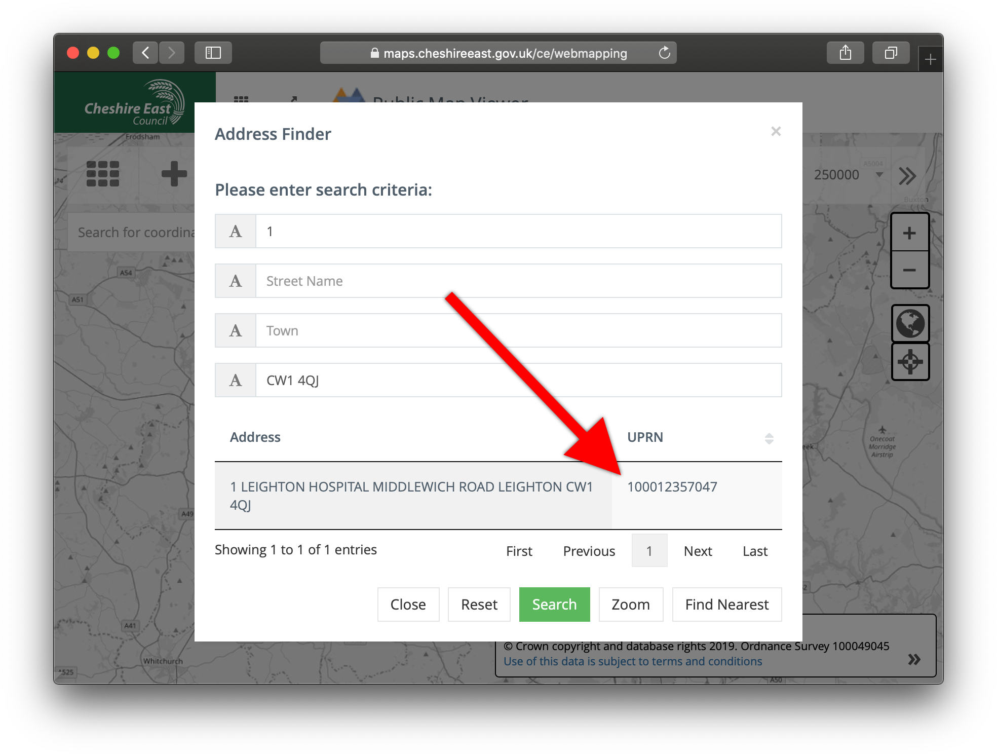This screenshot has width=997, height=754.
Task: Click the globe full extent icon
Action: point(910,323)
